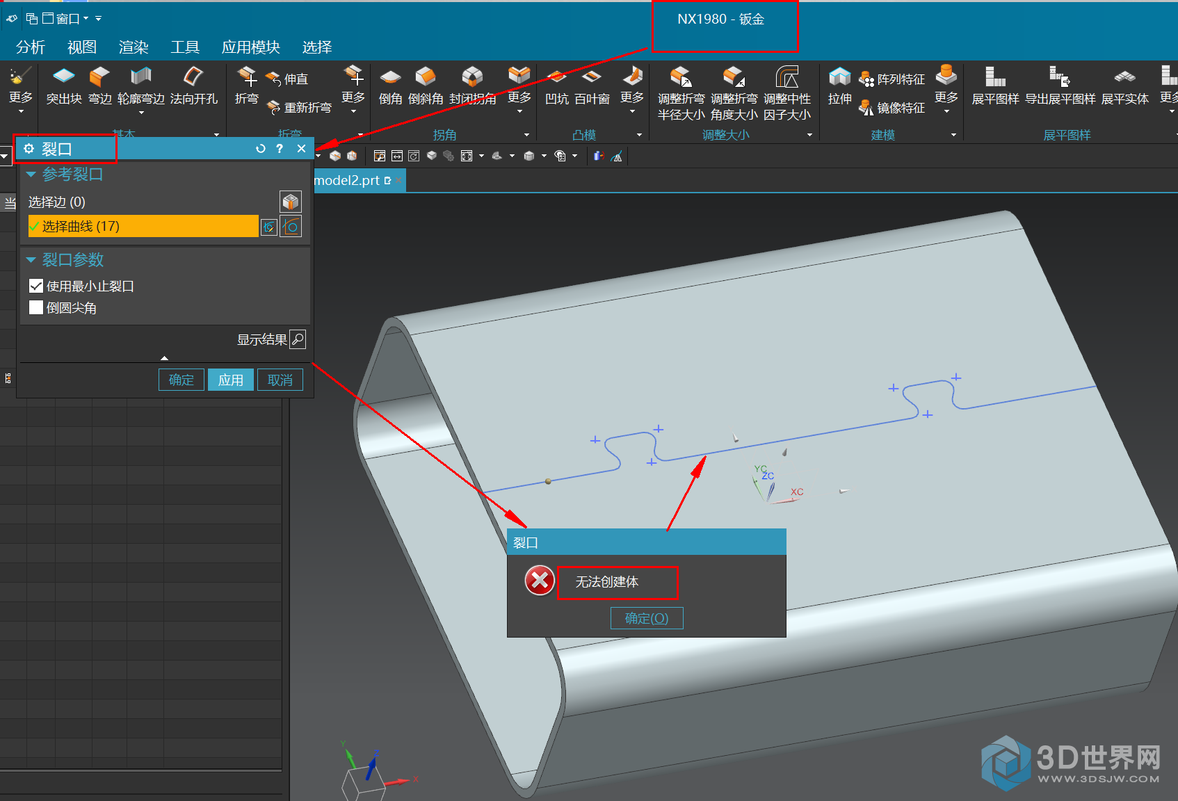The image size is (1178, 801).
Task: Select the 拉伸 extrude tool
Action: (839, 86)
